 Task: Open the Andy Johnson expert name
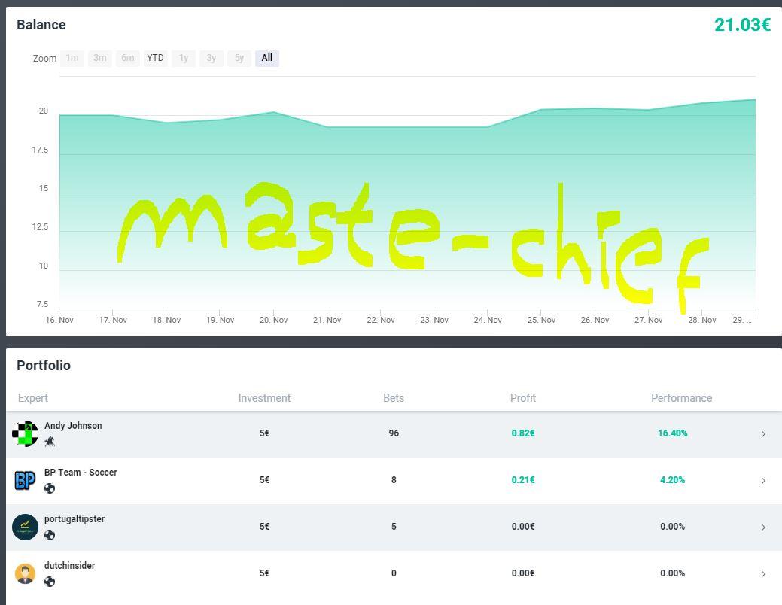(x=73, y=426)
